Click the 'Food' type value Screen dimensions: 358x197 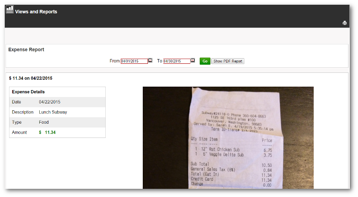pos(44,122)
